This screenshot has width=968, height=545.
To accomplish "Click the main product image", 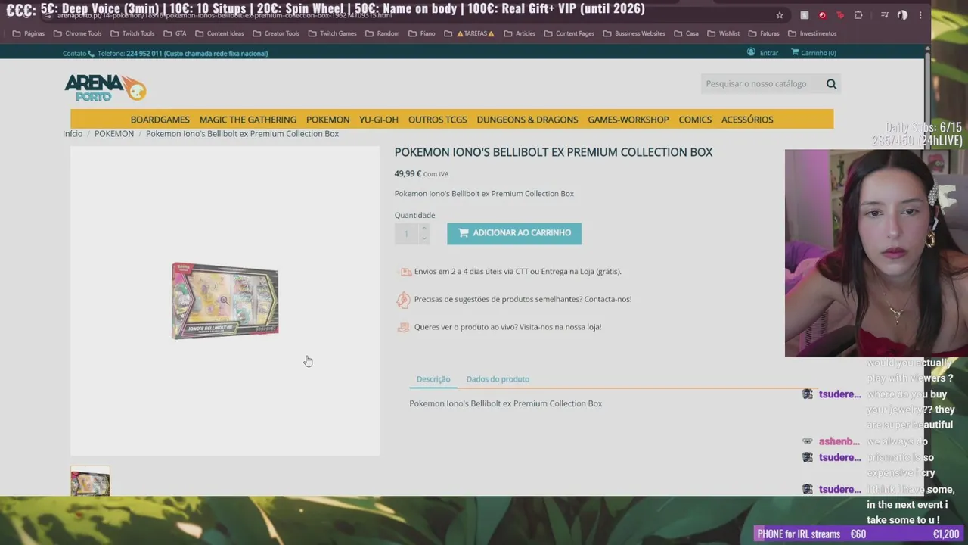I will (225, 301).
